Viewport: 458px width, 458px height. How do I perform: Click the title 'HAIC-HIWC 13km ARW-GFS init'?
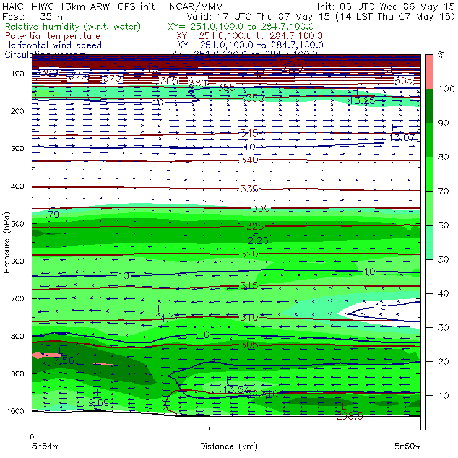(78, 6)
